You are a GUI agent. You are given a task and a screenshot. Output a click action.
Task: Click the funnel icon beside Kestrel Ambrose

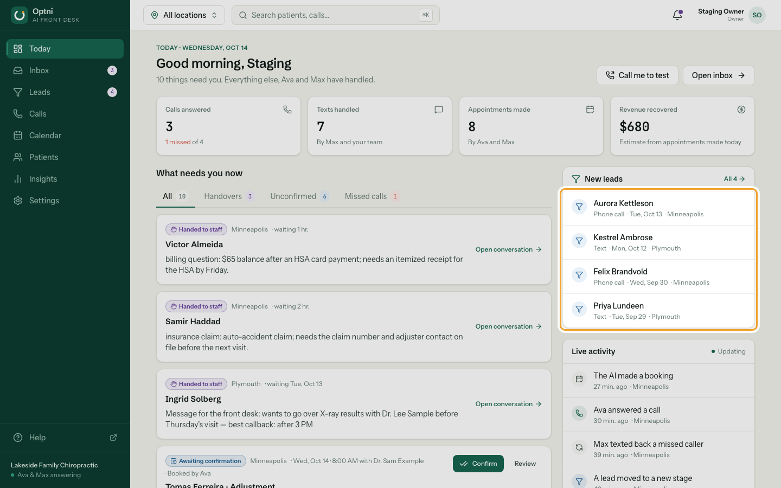point(579,241)
